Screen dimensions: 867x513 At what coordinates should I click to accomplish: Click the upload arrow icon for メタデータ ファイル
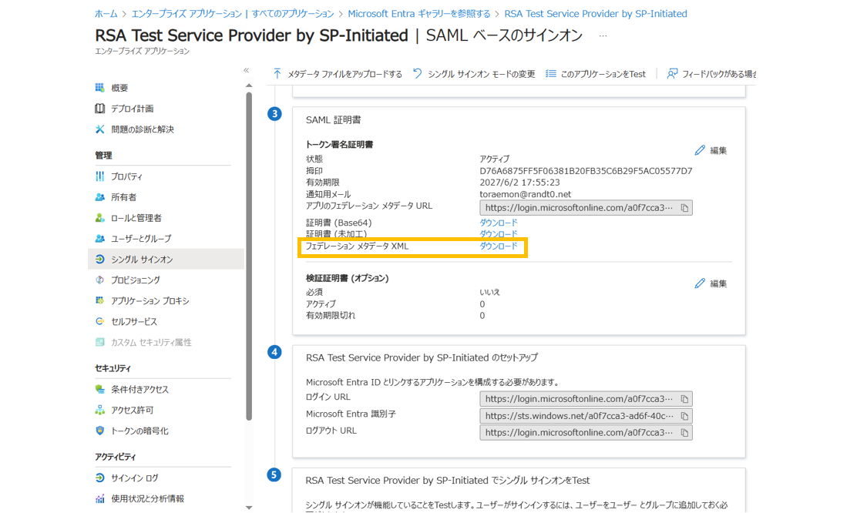[x=277, y=73]
